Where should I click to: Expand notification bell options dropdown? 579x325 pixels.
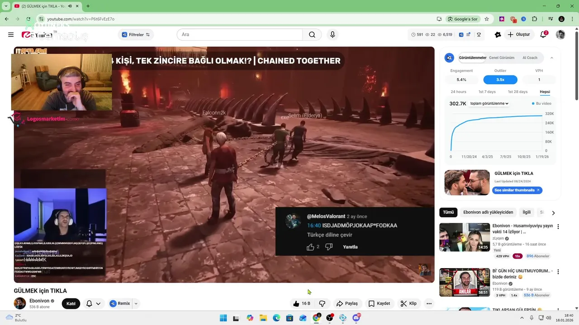click(x=98, y=304)
